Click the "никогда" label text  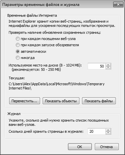coord(28,58)
